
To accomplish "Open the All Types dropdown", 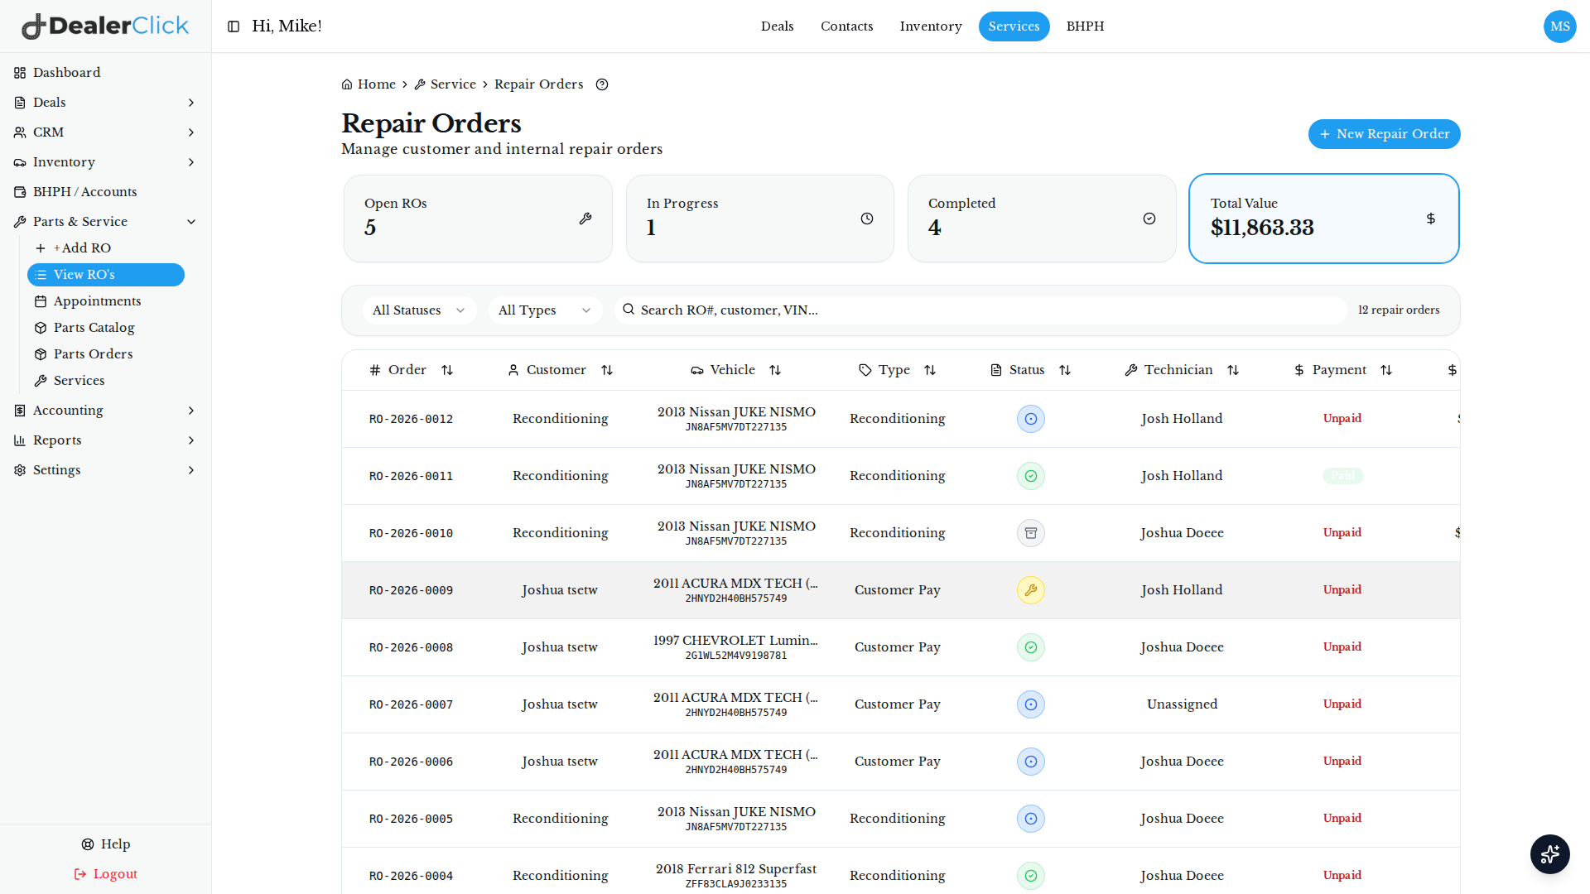I will 545,310.
